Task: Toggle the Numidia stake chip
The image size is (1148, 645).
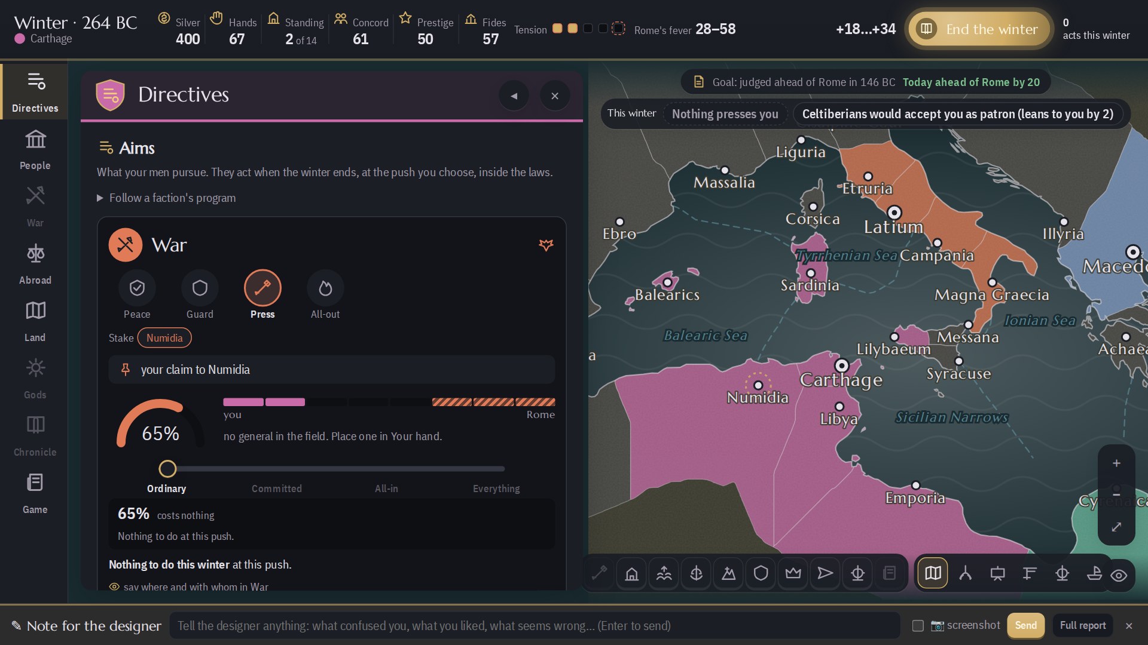Action: [164, 338]
